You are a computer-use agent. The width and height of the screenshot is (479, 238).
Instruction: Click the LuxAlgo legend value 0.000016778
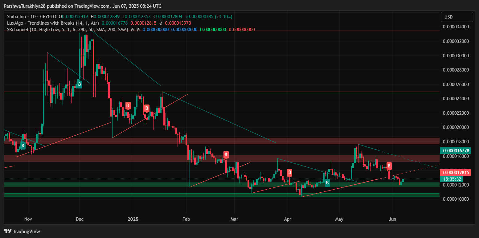[x=115, y=23]
